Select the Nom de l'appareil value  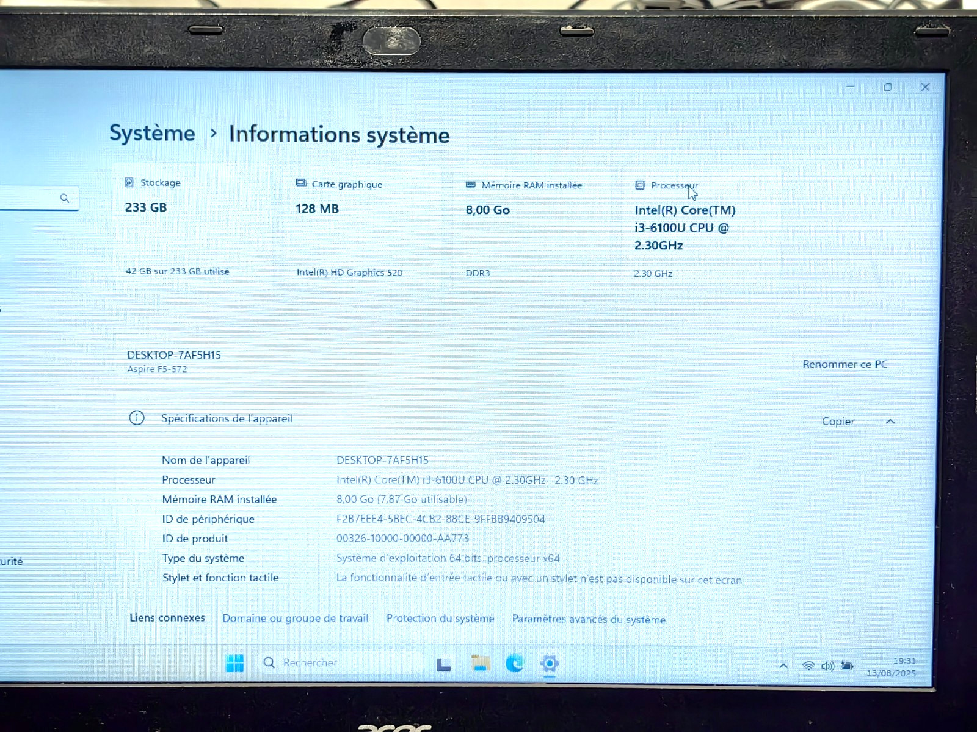[x=382, y=460]
